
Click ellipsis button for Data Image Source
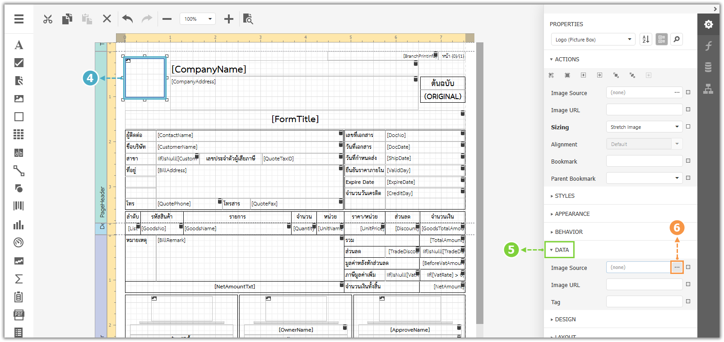[677, 267]
